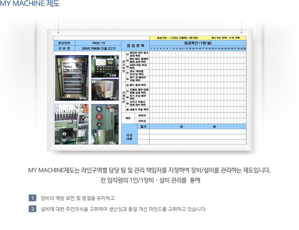Select the line about 설비에 대한 주인의식
This screenshot has width=299, height=230.
[123, 209]
